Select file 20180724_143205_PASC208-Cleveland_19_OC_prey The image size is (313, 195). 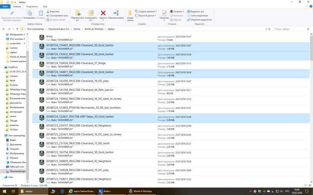(171, 83)
